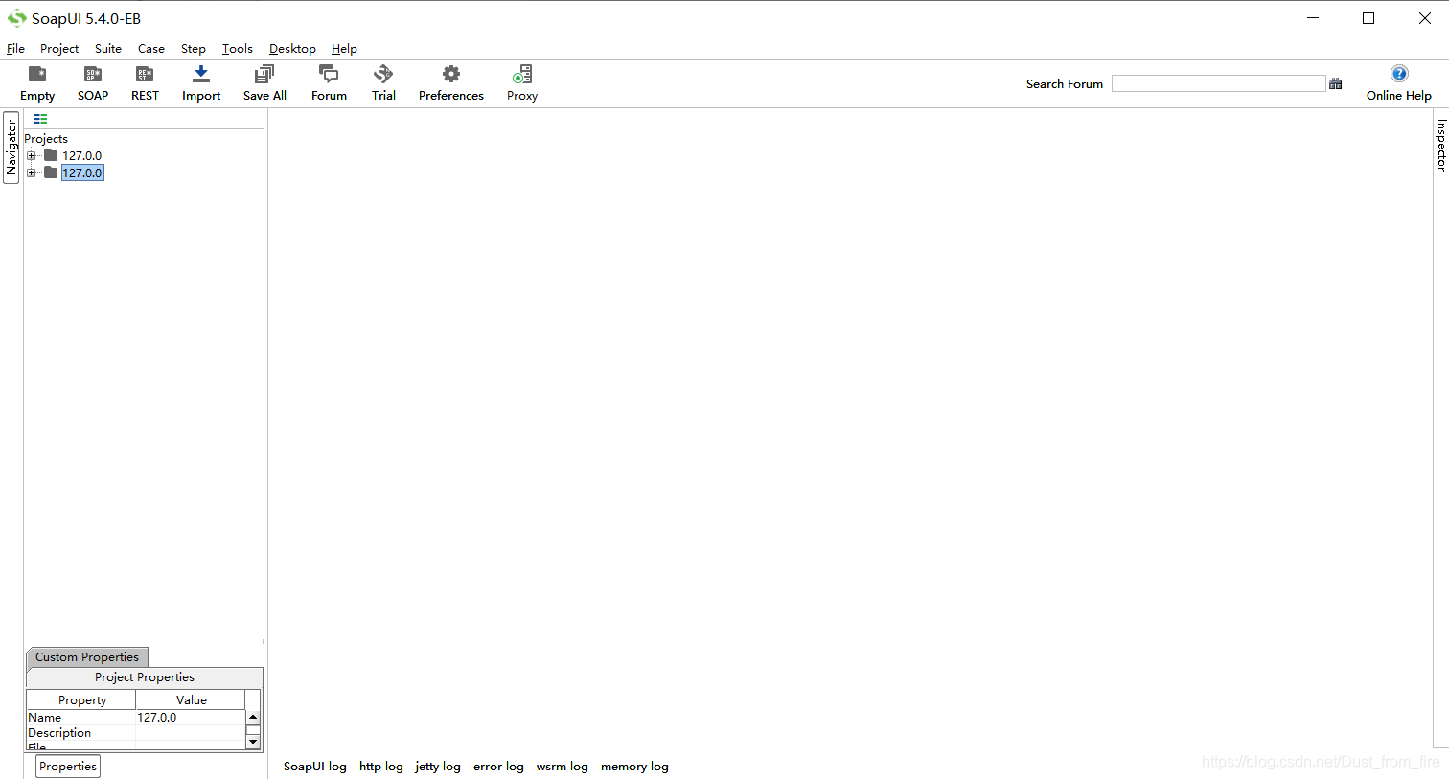Create a new SOAP project
The height and width of the screenshot is (779, 1449).
[93, 83]
